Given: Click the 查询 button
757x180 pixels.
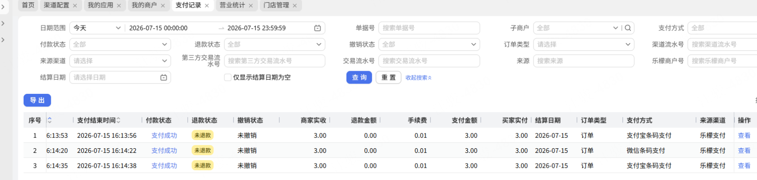Looking at the screenshot, I should coord(359,78).
